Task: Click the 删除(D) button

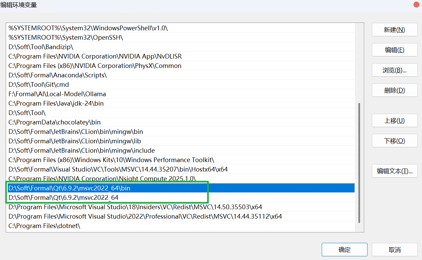Action: (394, 90)
